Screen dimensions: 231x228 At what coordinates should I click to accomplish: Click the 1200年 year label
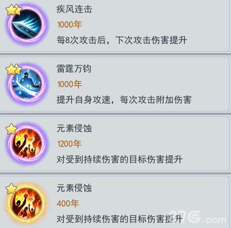tap(69, 144)
